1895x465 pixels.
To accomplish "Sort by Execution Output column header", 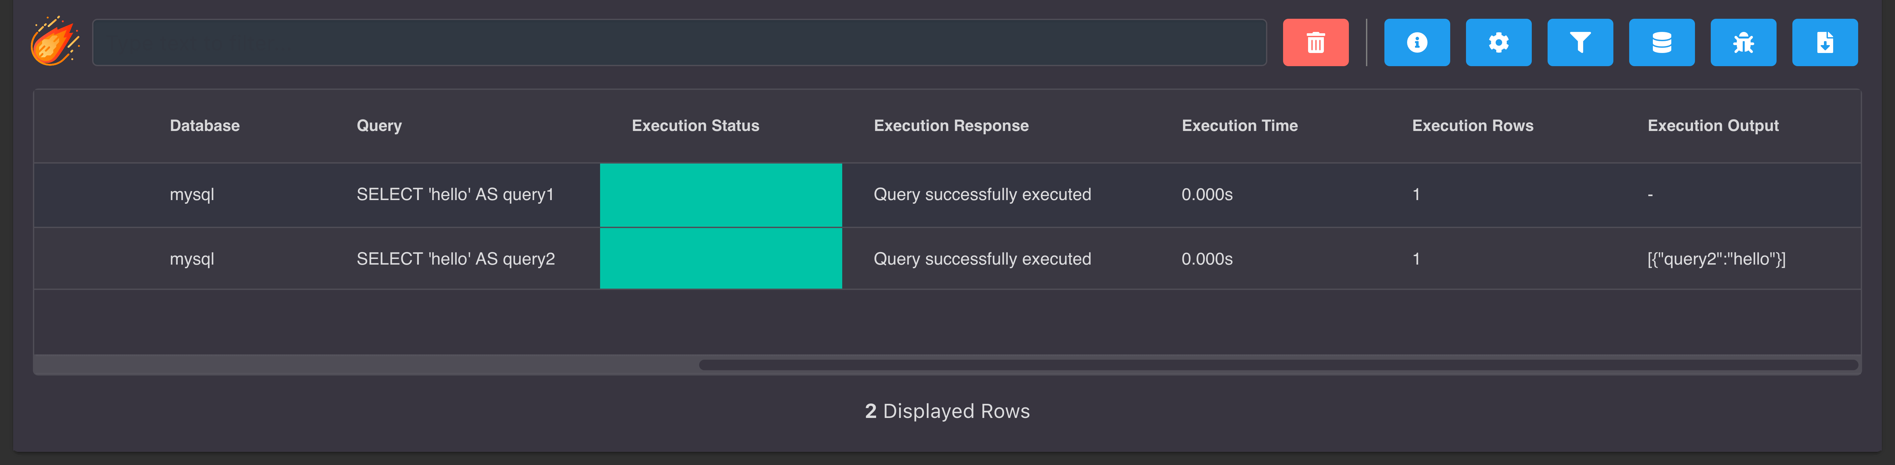I will pyautogui.click(x=1713, y=126).
